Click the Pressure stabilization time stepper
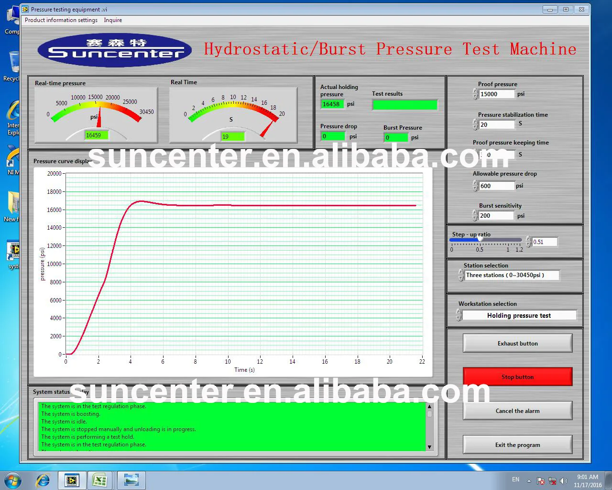Viewport: 612px width, 490px height. click(x=475, y=124)
